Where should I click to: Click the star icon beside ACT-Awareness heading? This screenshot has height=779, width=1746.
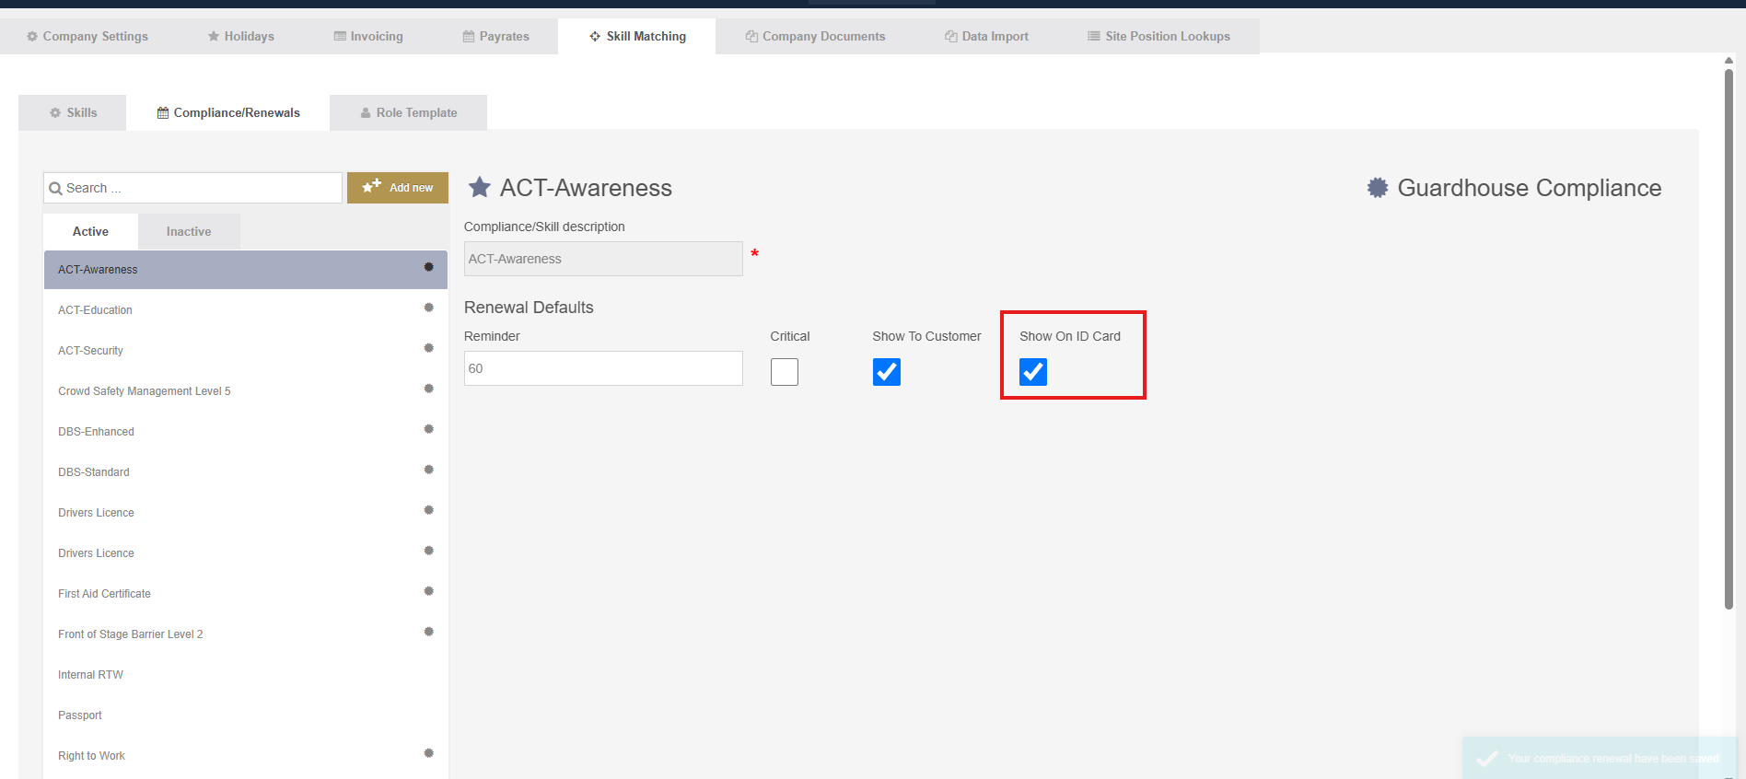point(480,188)
